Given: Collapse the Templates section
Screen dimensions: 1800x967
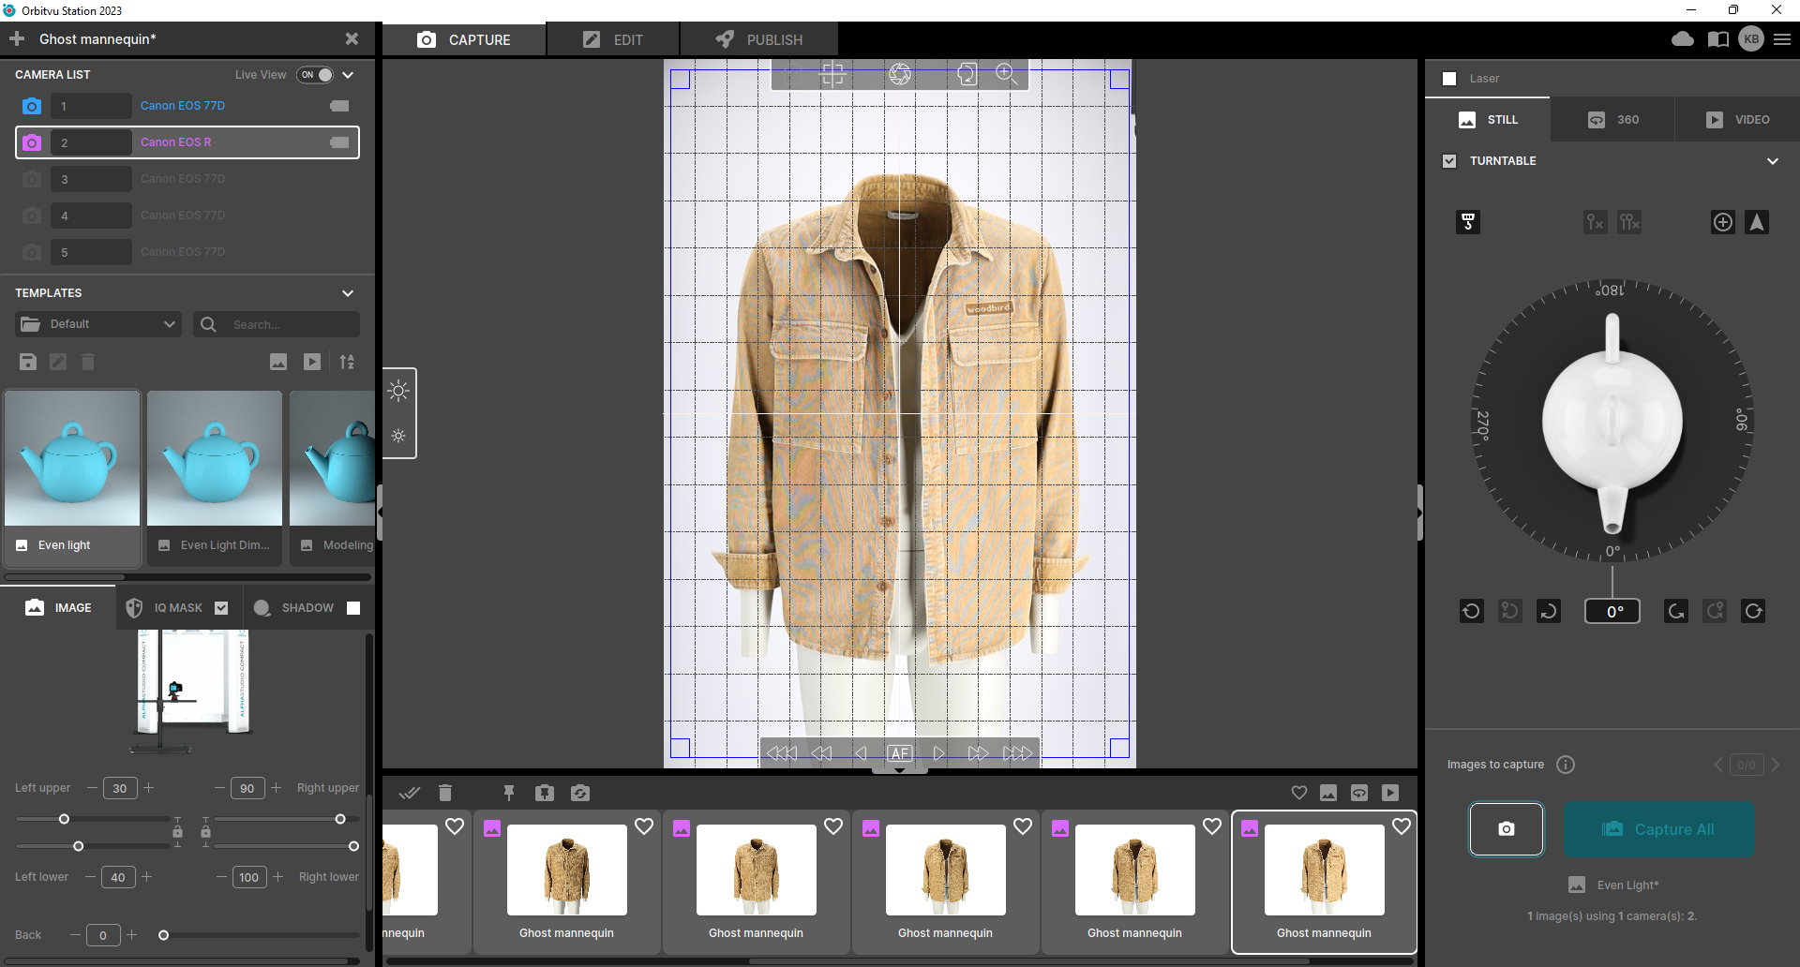Looking at the screenshot, I should (348, 293).
